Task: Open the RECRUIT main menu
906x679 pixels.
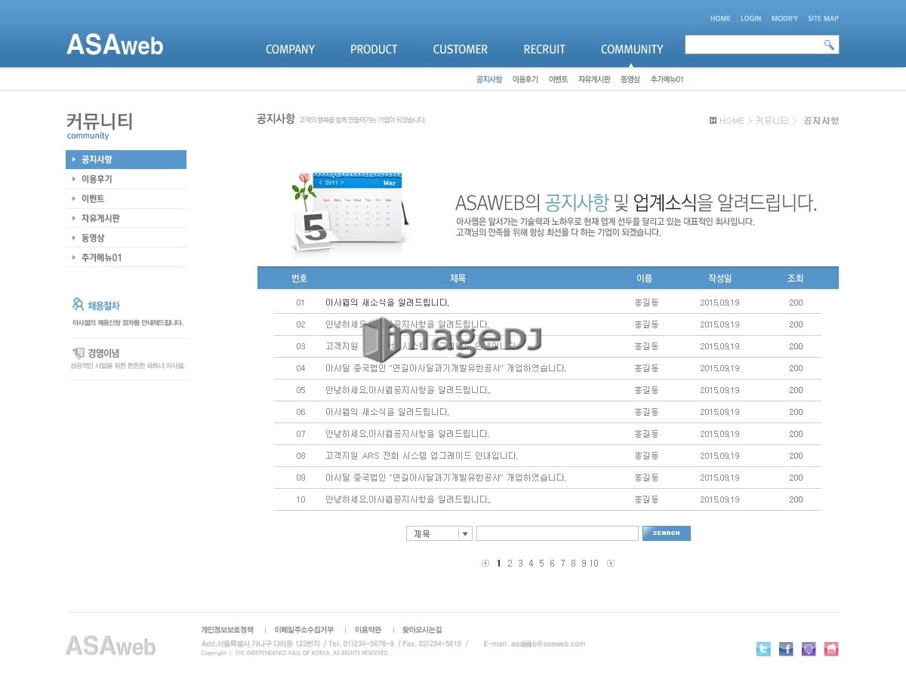Action: 544,49
